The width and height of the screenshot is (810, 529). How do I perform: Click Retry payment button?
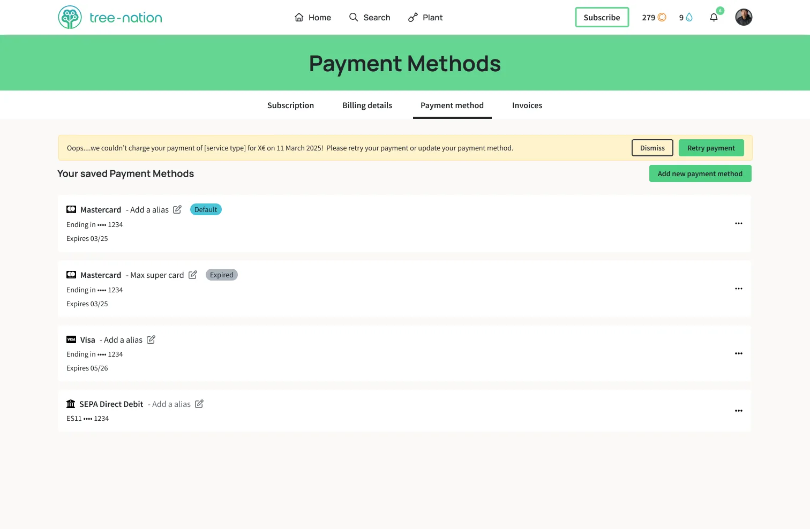711,148
